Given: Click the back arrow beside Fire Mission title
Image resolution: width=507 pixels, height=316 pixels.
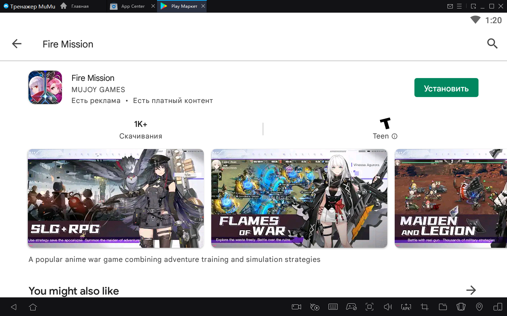Looking at the screenshot, I should click(x=17, y=44).
